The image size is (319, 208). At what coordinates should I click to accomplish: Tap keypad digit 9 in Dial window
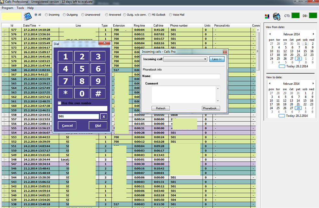coord(98,81)
